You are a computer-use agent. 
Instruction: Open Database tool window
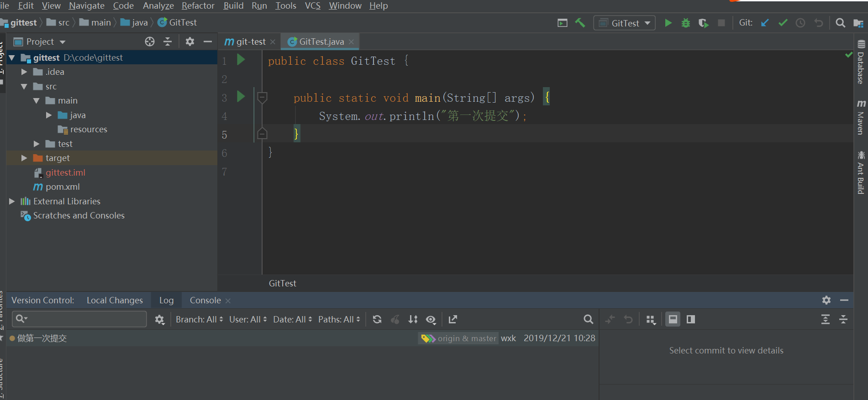tap(861, 62)
